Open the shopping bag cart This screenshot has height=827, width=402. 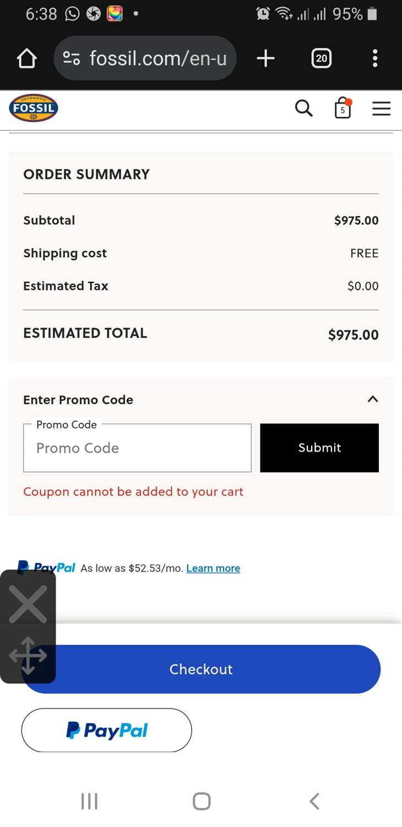(x=343, y=109)
